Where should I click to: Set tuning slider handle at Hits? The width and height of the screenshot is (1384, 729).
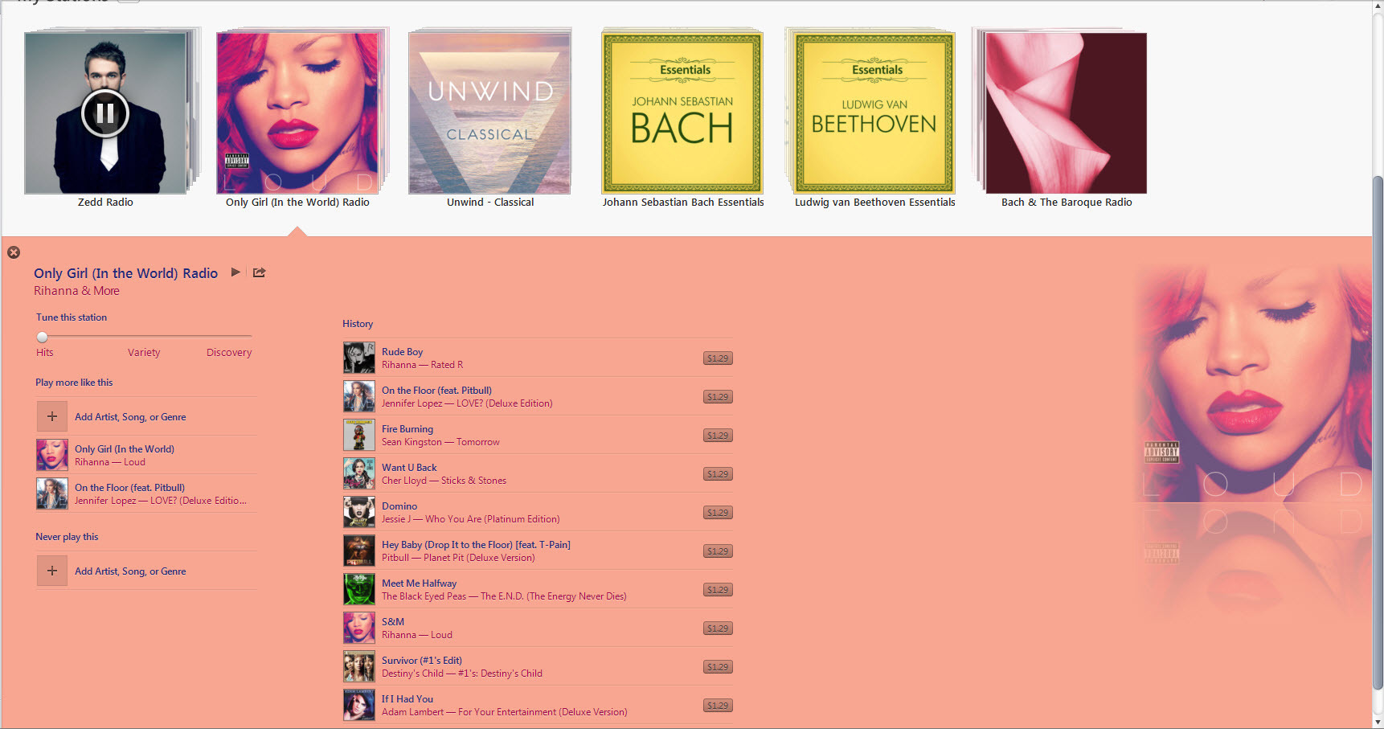pyautogui.click(x=43, y=337)
